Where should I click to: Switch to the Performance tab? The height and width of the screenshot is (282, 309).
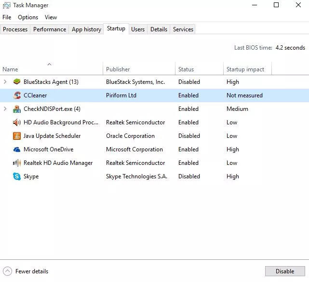point(50,29)
